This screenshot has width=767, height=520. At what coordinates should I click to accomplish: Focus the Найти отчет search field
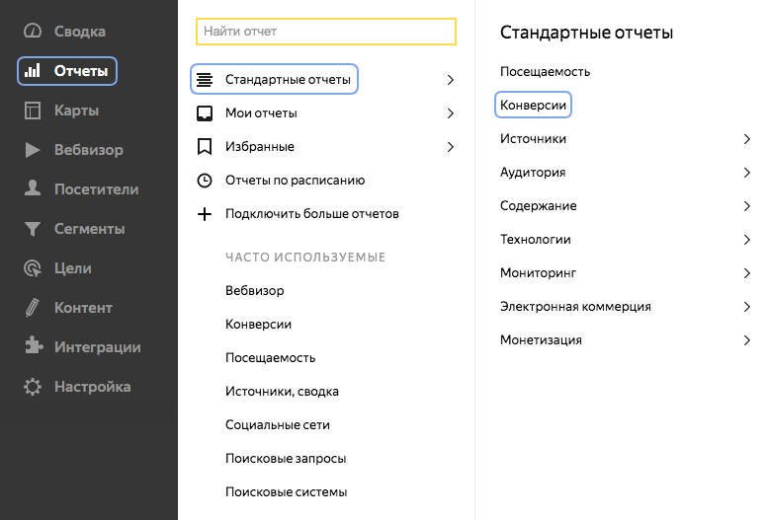click(x=326, y=32)
